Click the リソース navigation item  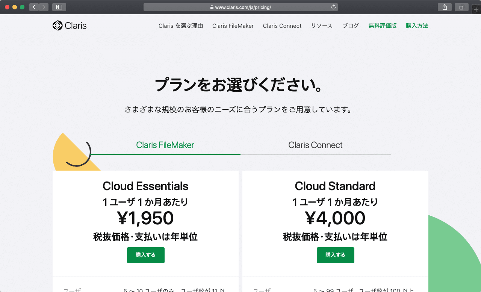pos(322,26)
